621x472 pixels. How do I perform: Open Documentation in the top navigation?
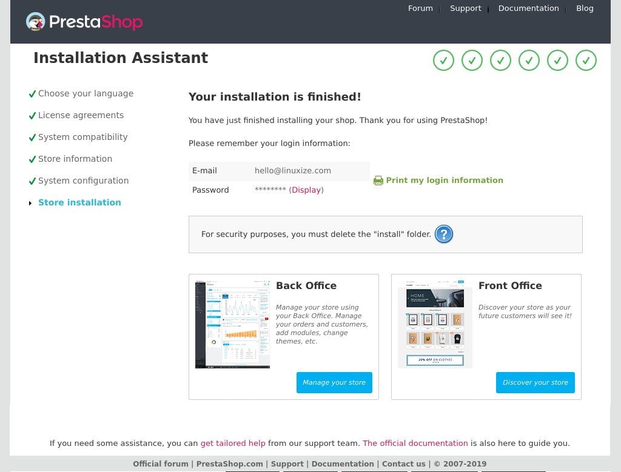[x=528, y=8]
